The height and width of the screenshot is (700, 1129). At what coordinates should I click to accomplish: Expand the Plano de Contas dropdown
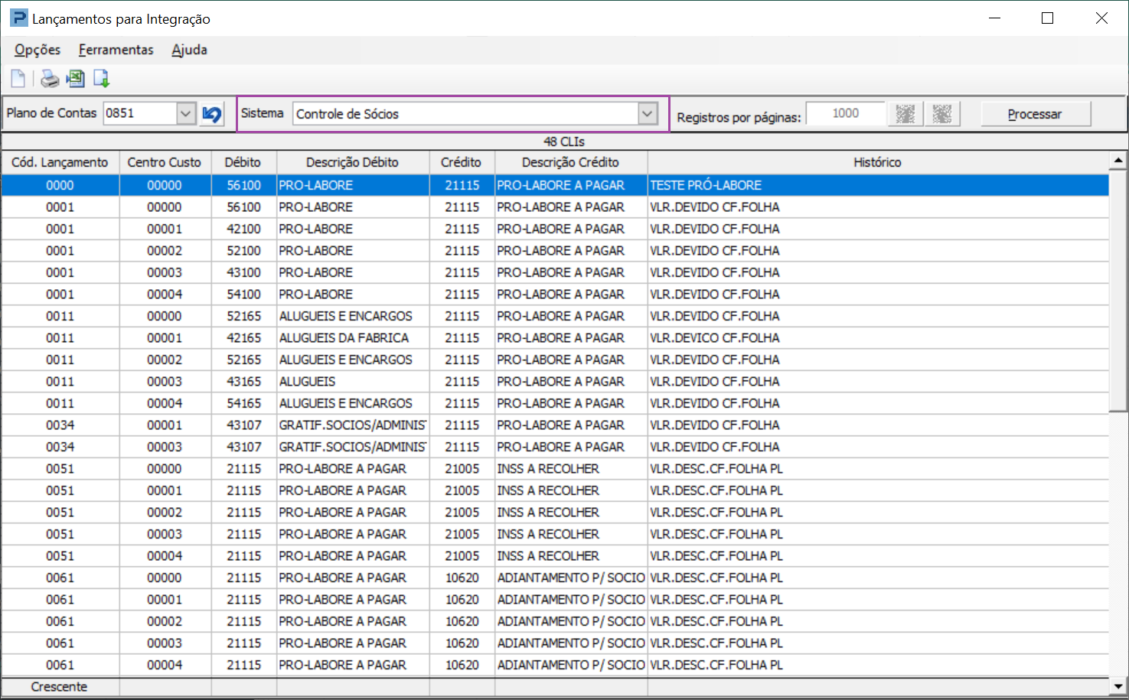(186, 114)
